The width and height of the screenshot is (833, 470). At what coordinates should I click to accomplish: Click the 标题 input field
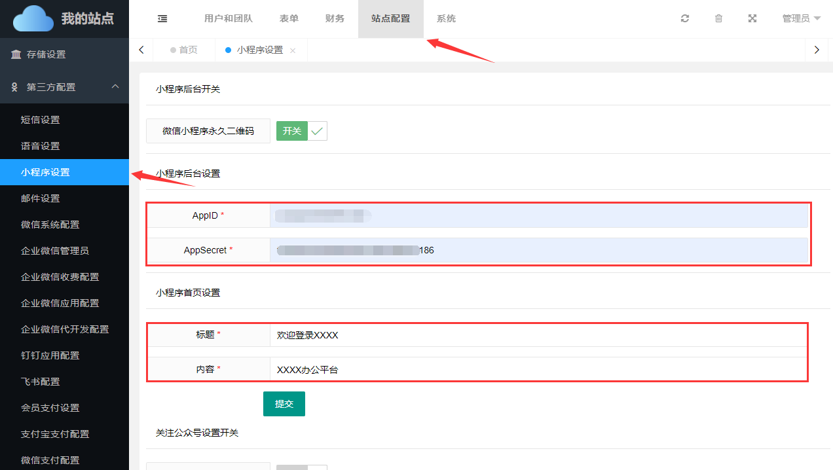coord(537,335)
